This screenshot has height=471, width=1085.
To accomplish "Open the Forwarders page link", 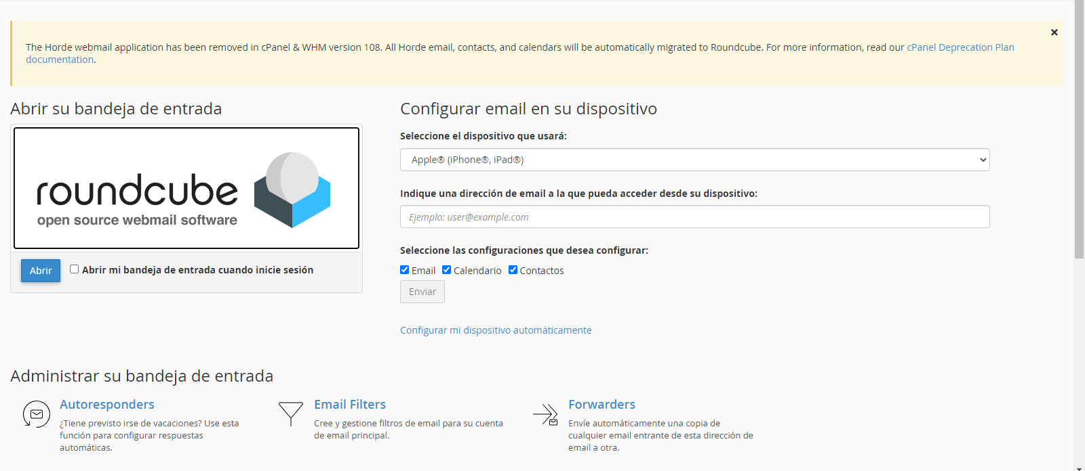I will coord(601,404).
